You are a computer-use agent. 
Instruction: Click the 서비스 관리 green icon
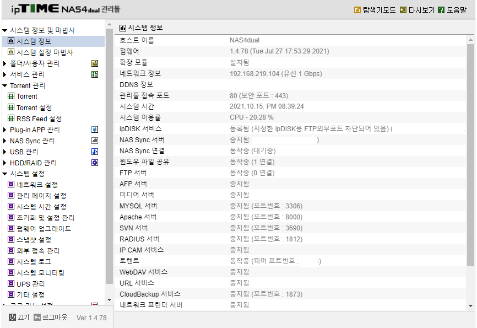point(95,74)
